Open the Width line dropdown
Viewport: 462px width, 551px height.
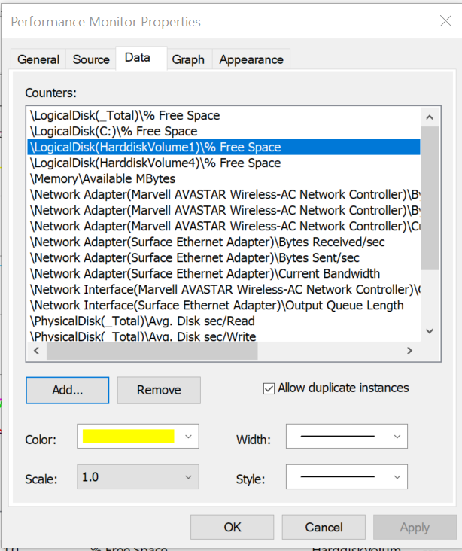click(x=397, y=436)
